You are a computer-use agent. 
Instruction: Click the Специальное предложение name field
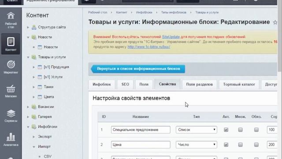coord(141,129)
